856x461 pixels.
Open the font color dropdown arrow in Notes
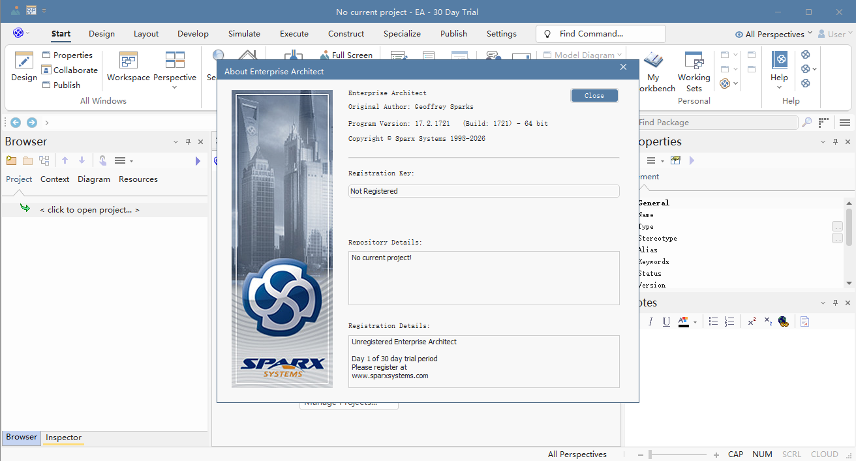(x=695, y=322)
